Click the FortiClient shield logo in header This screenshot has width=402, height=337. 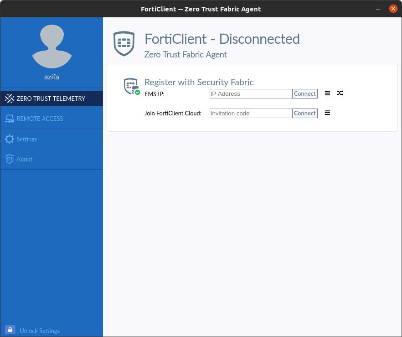124,44
